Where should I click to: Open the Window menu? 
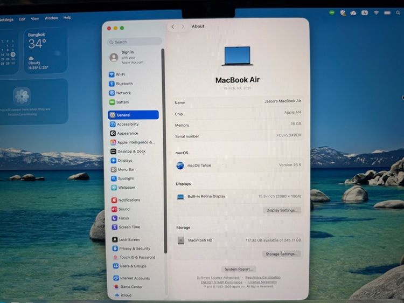(51, 18)
